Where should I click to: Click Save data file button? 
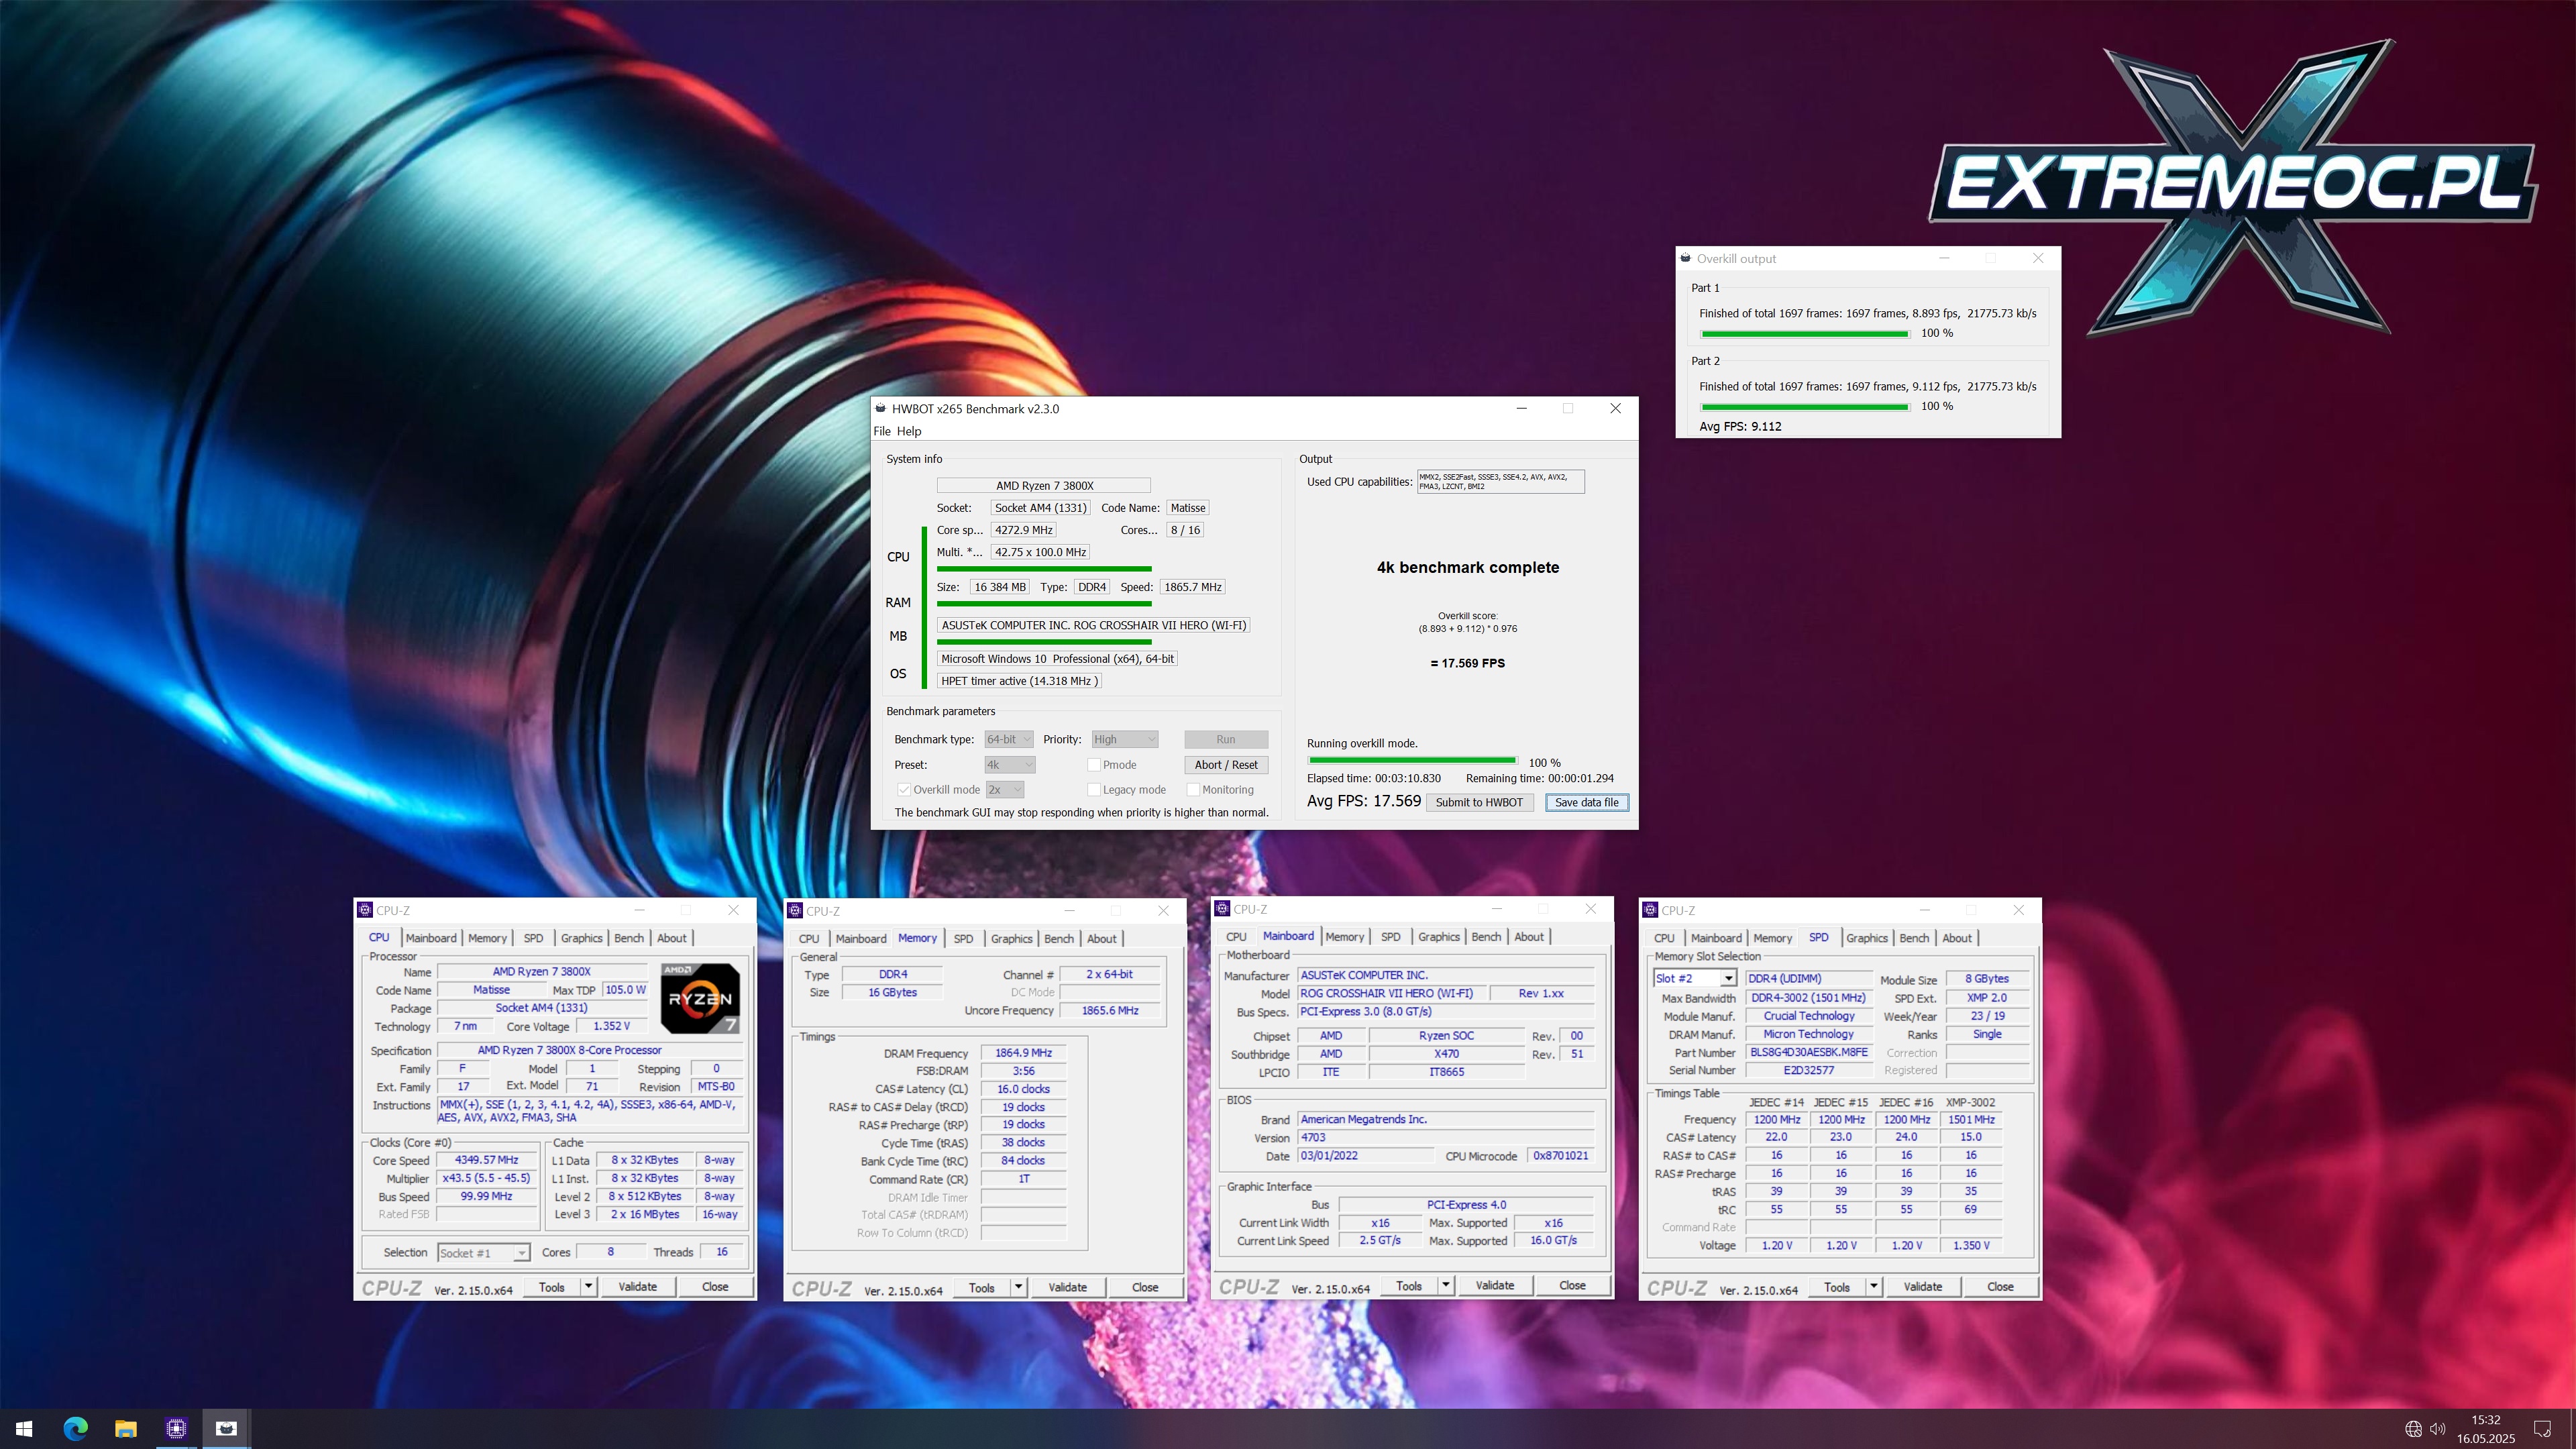click(x=1586, y=802)
